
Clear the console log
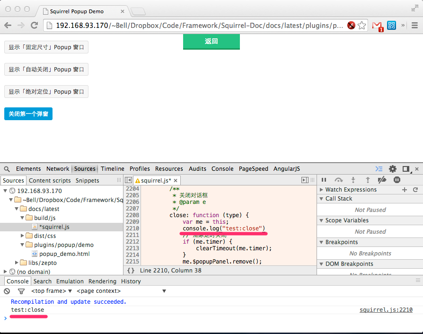(x=7, y=291)
